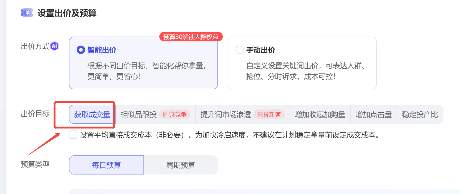Click the red 贴身竞争 label
The image size is (460, 194).
pos(175,114)
